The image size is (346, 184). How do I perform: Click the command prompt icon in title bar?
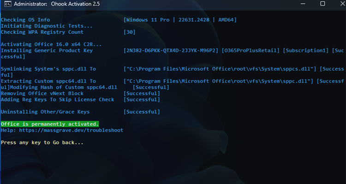click(8, 4)
